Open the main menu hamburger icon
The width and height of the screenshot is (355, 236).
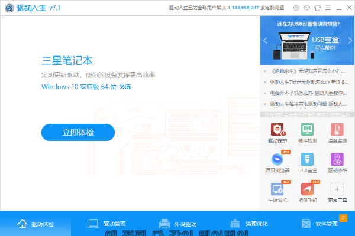click(328, 8)
